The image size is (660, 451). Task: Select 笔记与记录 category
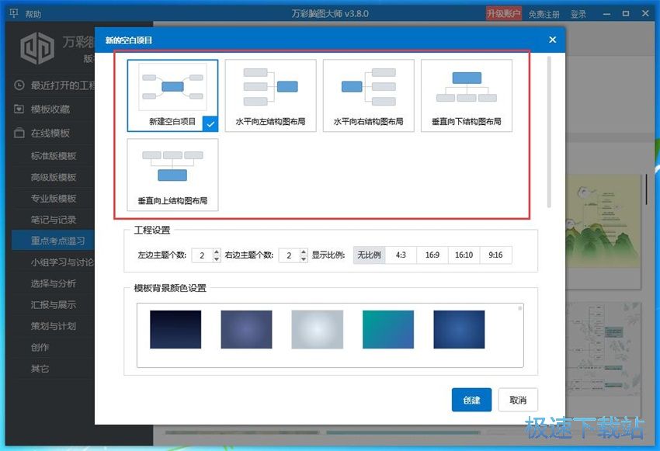click(54, 220)
